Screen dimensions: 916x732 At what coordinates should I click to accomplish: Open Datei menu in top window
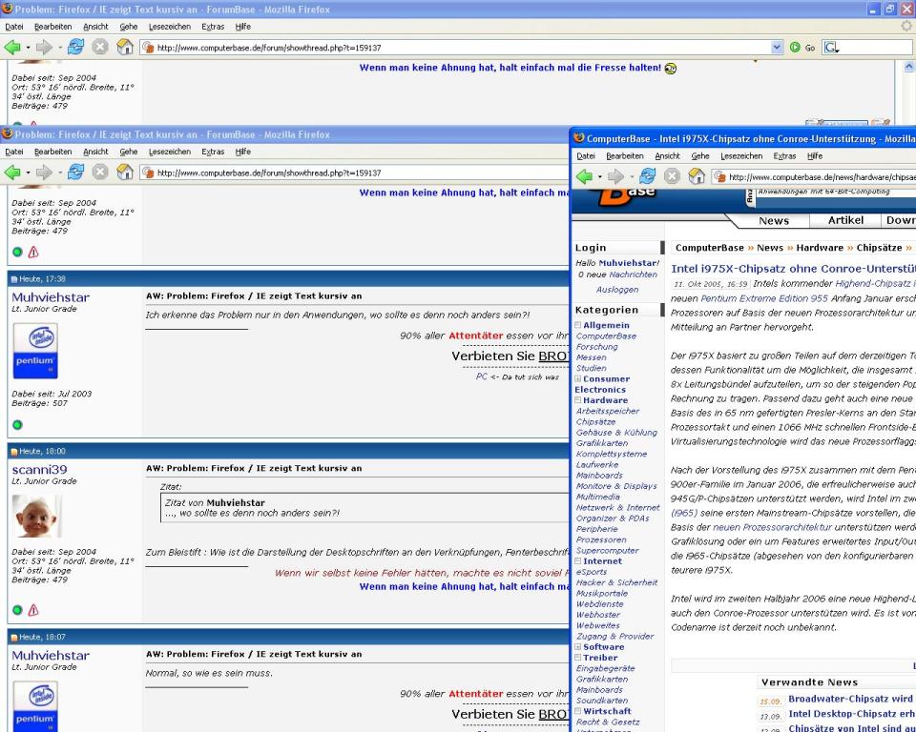click(14, 27)
